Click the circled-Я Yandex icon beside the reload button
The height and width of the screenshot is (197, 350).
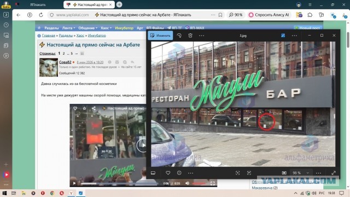click(x=30, y=15)
